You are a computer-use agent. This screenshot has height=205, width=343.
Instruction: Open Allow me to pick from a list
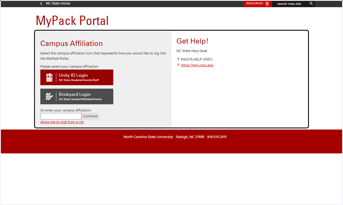[x=62, y=122]
